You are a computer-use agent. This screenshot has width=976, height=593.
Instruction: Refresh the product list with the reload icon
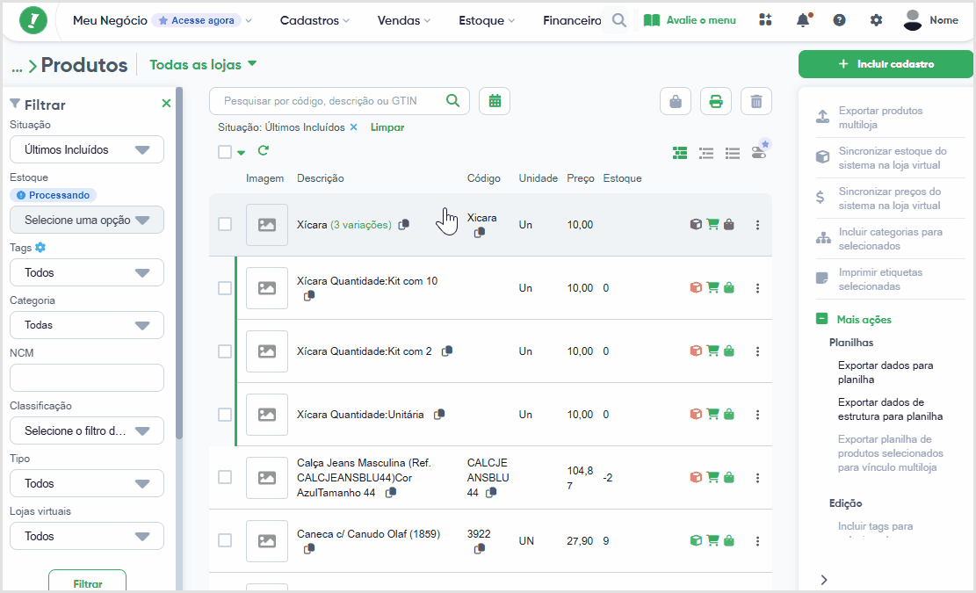click(264, 150)
